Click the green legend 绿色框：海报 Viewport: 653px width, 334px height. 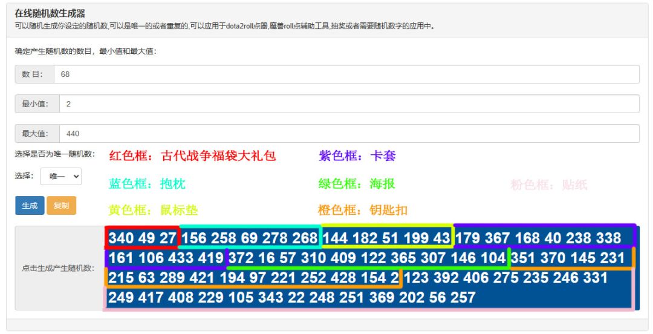pos(357,184)
